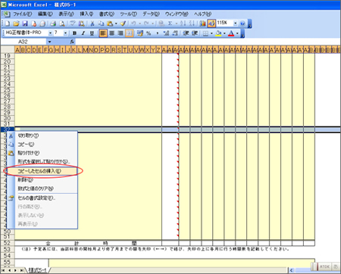Click the Name Box showing A32
Image resolution: width=341 pixels, height=274 pixels.
coord(24,42)
